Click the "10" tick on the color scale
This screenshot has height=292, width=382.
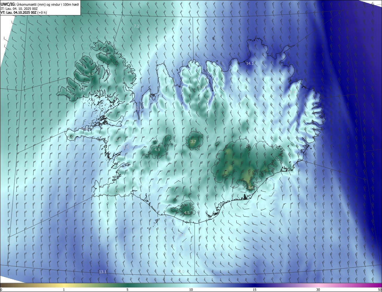coord(191,290)
